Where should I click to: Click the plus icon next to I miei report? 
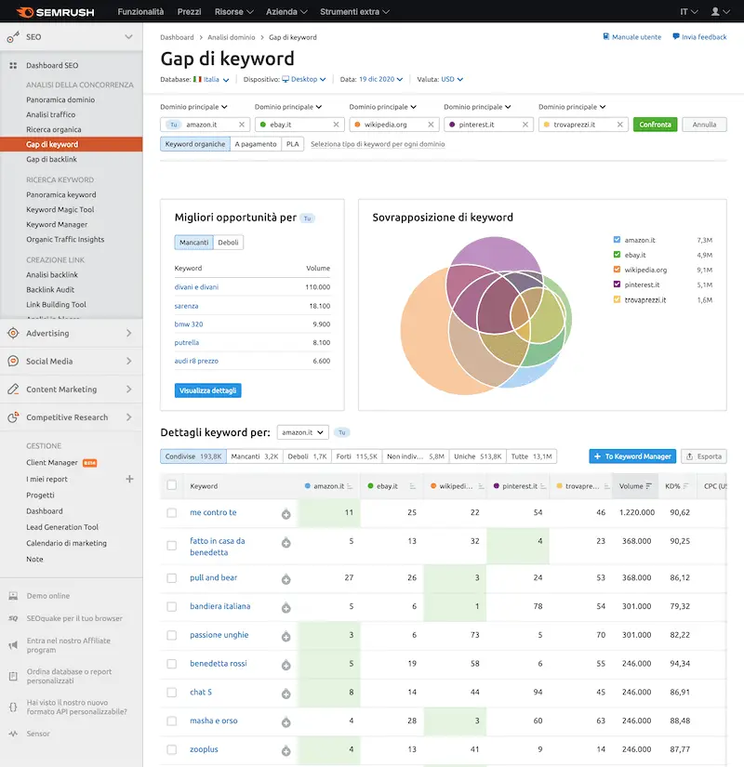coord(129,479)
